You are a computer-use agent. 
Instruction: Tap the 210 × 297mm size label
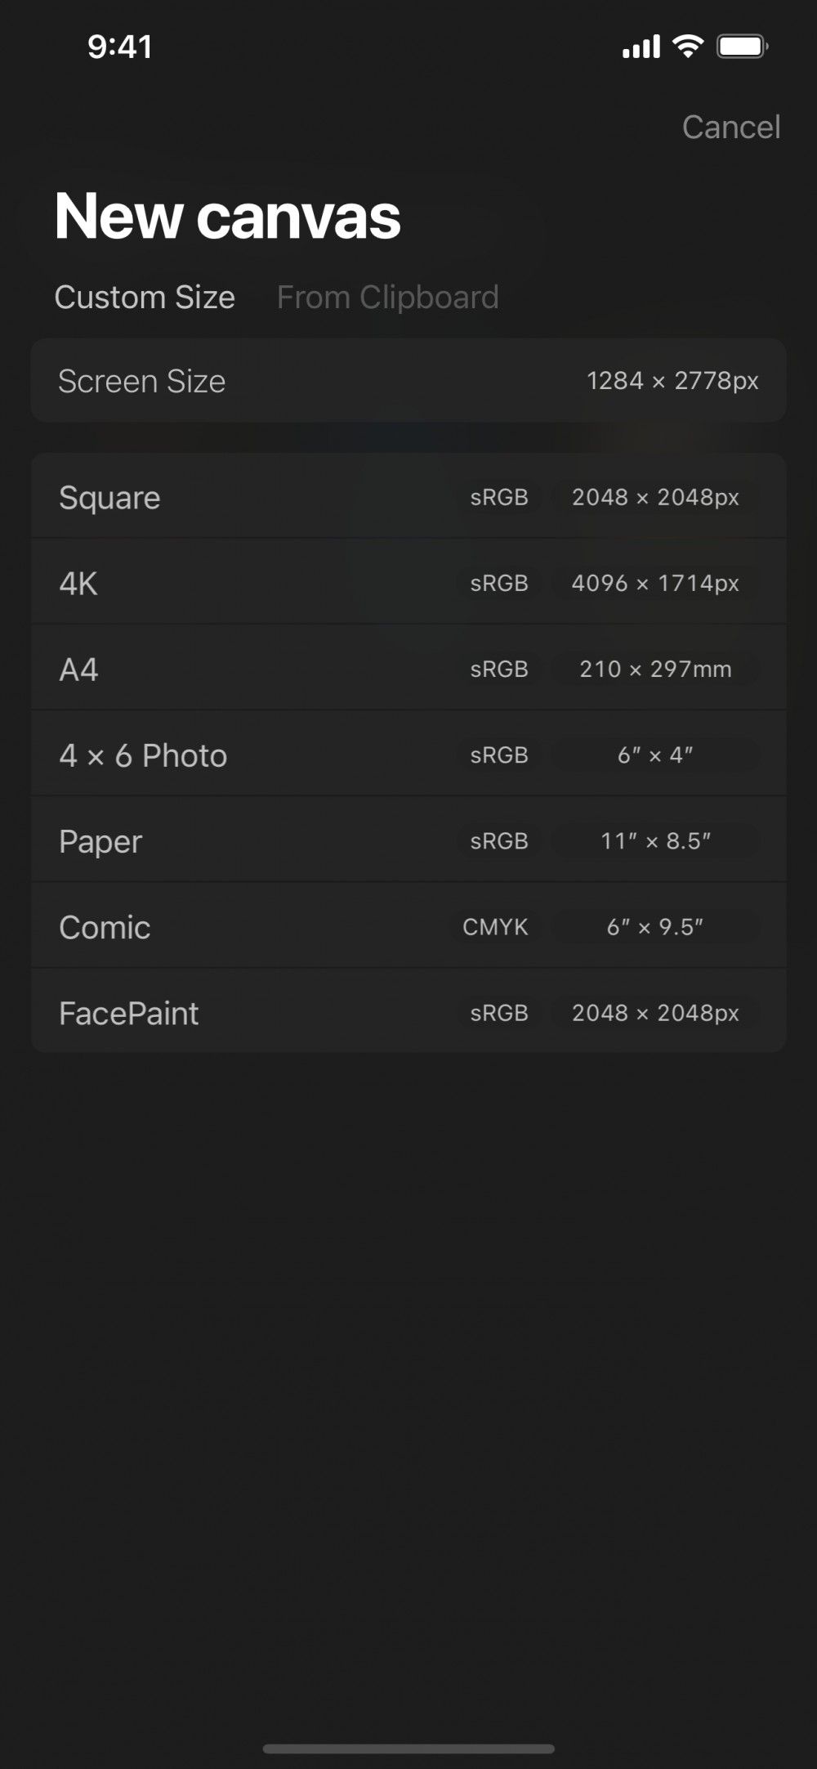(655, 670)
